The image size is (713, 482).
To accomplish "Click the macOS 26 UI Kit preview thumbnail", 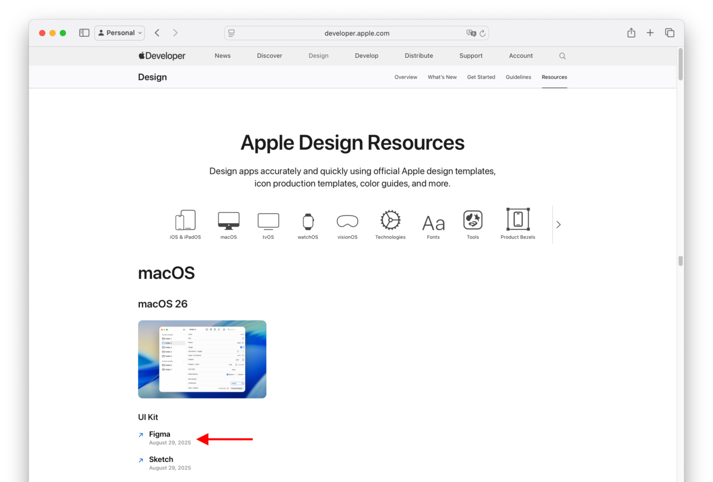I will 202,359.
